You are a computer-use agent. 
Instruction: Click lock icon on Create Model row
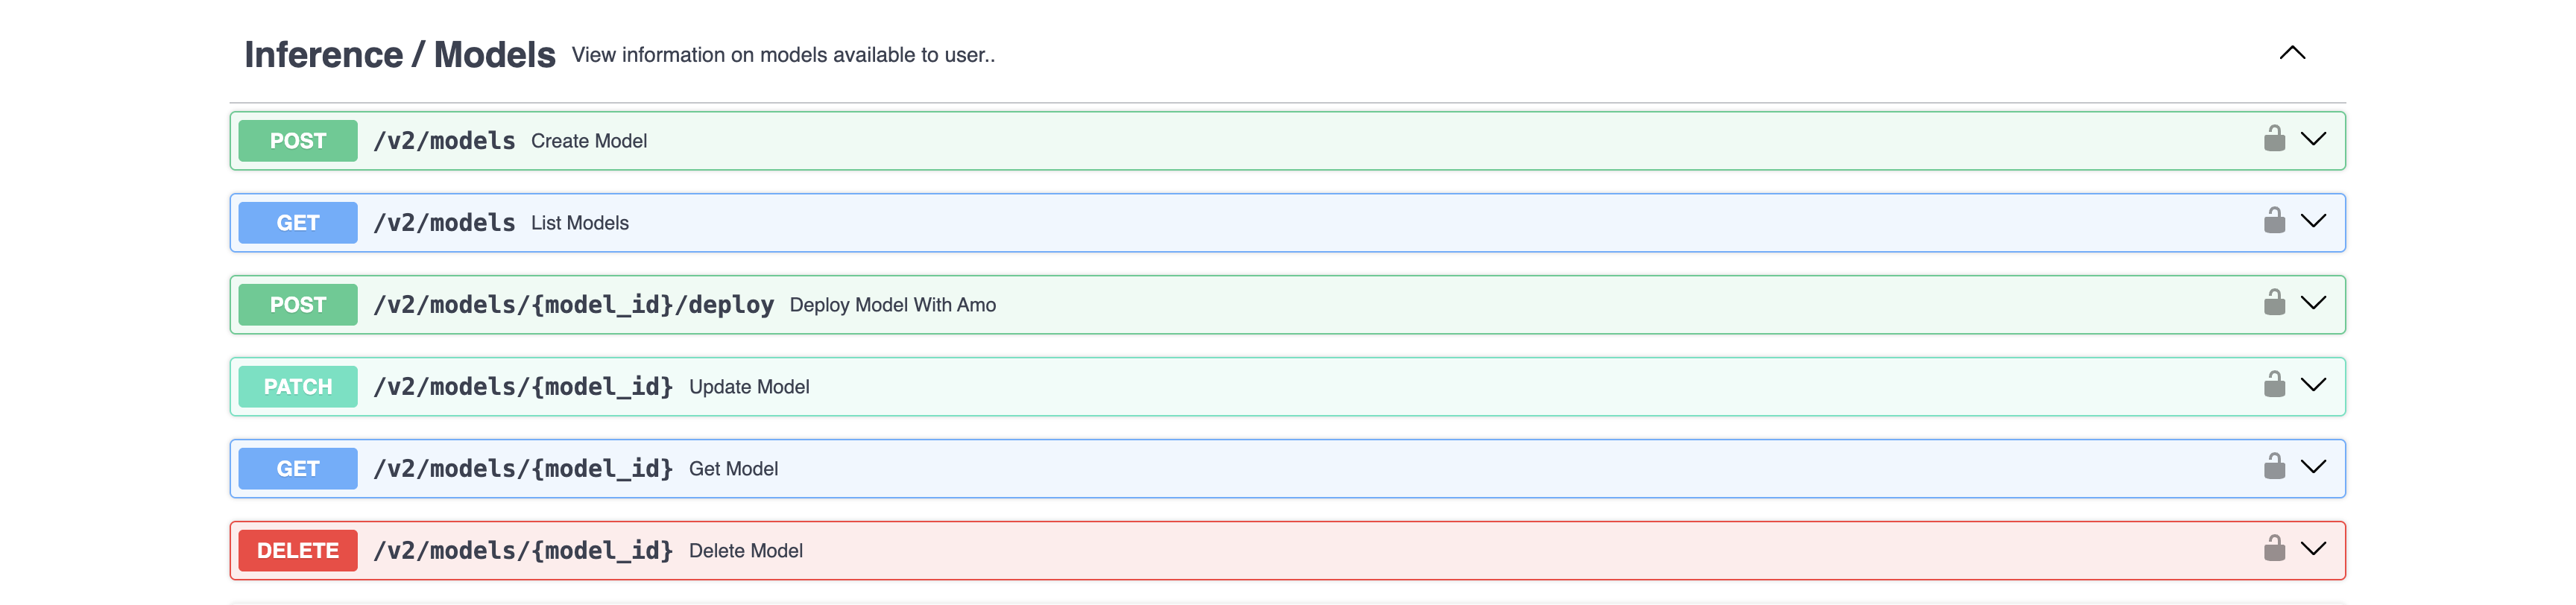point(2274,139)
